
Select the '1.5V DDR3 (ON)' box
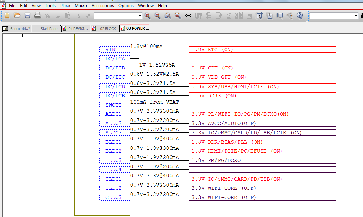coord(262,96)
